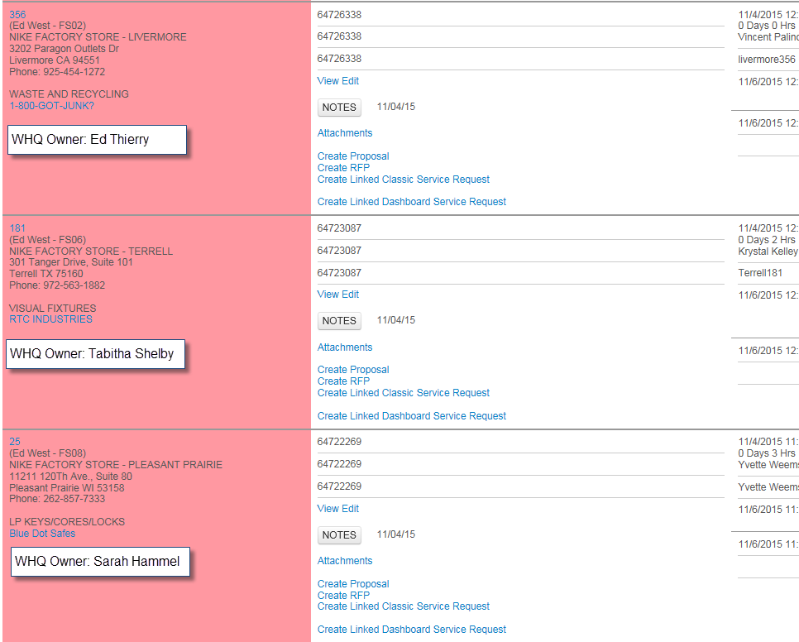Viewport: 799px width, 642px height.
Task: Select the first 64722269 request number
Action: tap(339, 442)
